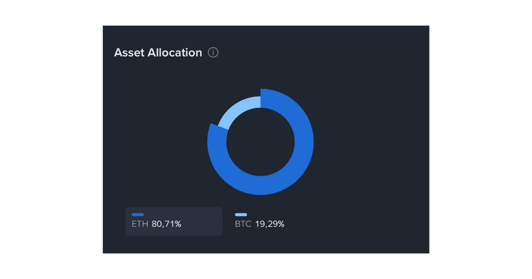This screenshot has height=279, width=532.
Task: Click the light blue BTC legend swatch
Action: point(241,215)
